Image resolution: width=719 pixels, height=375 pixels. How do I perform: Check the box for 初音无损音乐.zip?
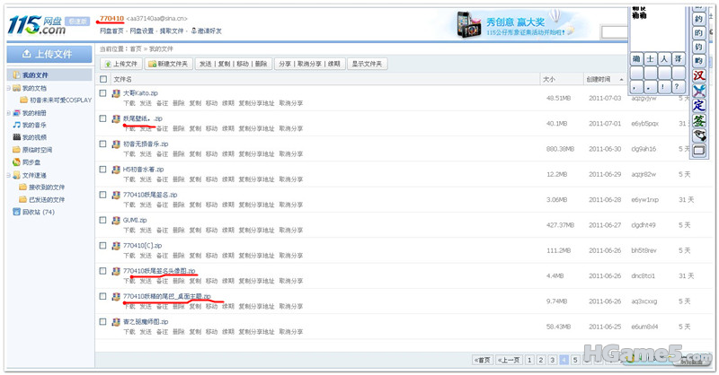coord(103,144)
